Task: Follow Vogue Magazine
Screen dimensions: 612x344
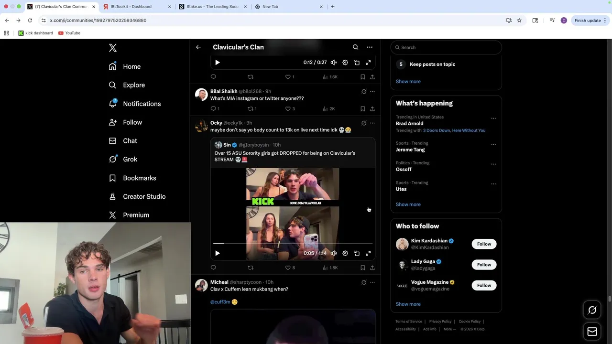Action: 484,285
